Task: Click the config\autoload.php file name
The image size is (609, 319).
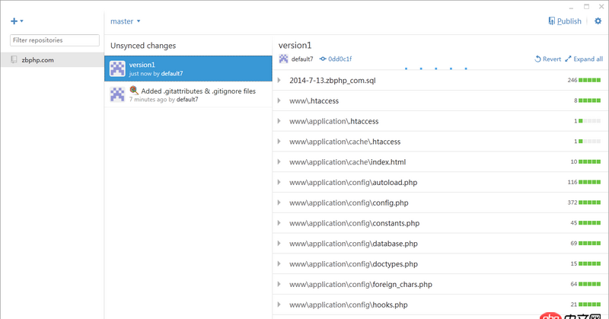Action: click(x=353, y=183)
